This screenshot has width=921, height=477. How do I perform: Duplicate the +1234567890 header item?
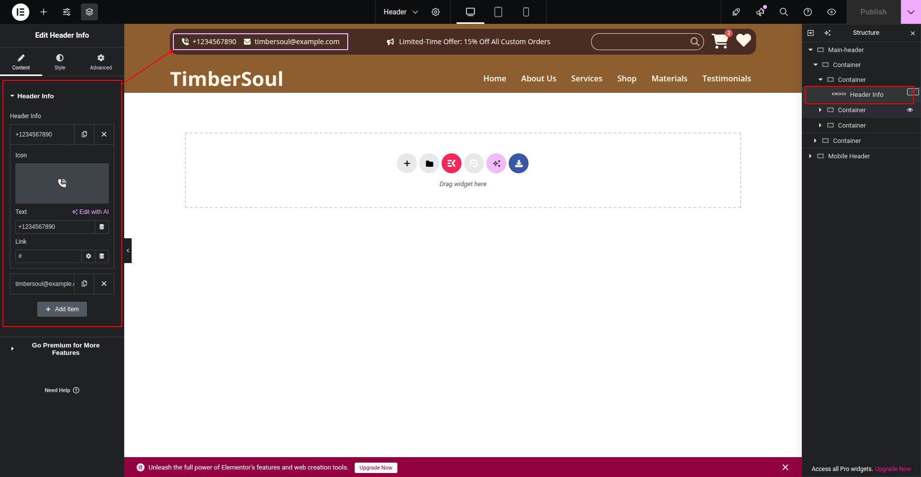click(x=84, y=135)
